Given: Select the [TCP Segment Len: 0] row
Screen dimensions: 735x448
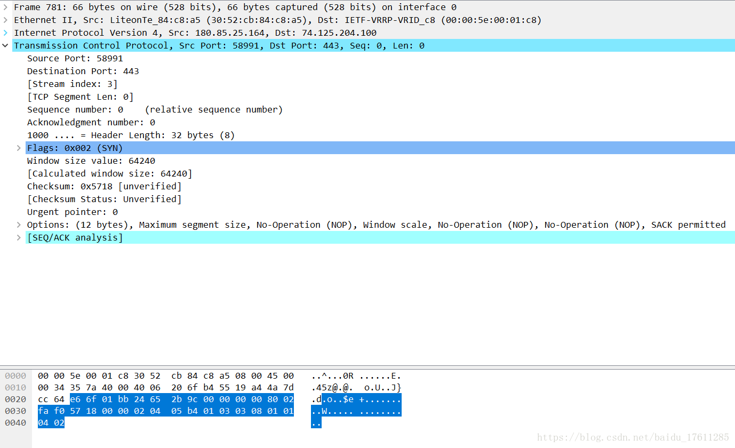Looking at the screenshot, I should click(80, 97).
